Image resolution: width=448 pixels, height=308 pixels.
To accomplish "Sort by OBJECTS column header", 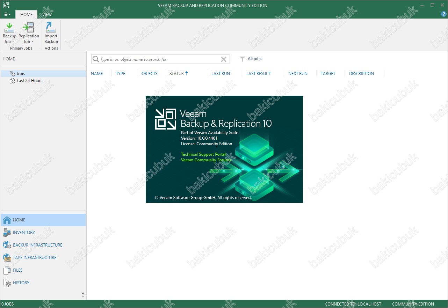I will (x=150, y=74).
